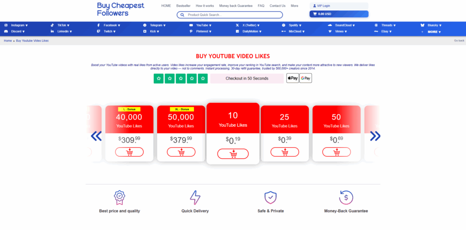Screen dimensions: 466x230
Task: Click the Apple Pay icon
Action: 293,78
